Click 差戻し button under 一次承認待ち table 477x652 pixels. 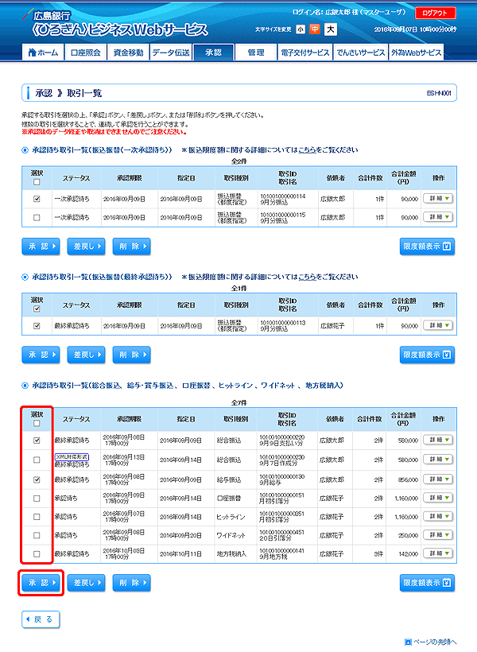(x=86, y=246)
